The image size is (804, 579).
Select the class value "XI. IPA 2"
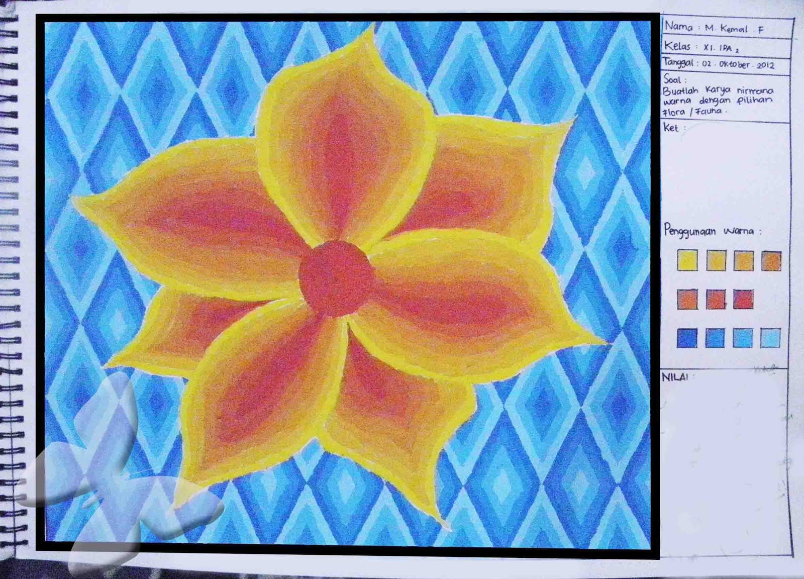pos(721,49)
